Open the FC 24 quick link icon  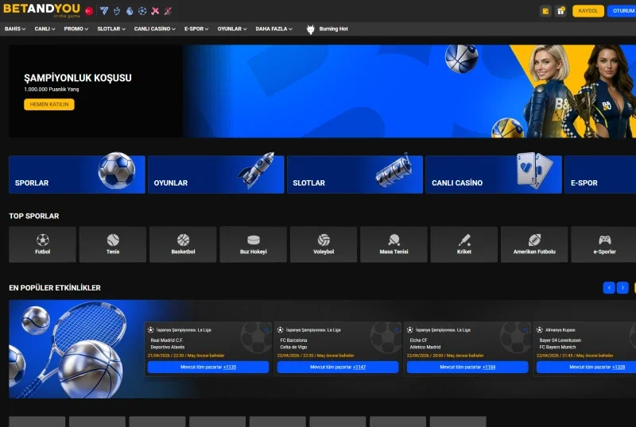click(x=104, y=11)
